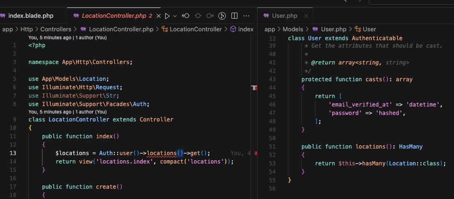Close the LocationController.php tab
The height and width of the screenshot is (199, 454).
coord(158,16)
